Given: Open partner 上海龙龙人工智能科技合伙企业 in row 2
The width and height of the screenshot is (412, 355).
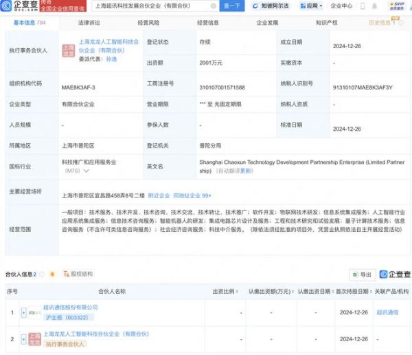Looking at the screenshot, I should point(96,334).
